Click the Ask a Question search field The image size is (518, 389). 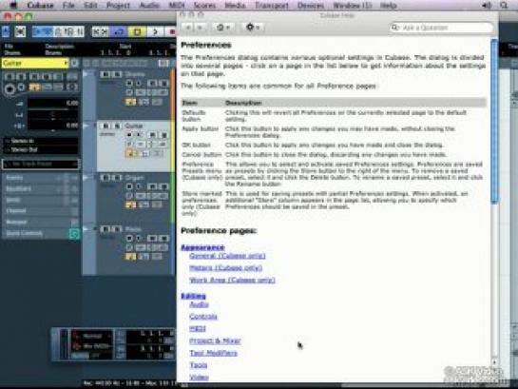tap(442, 28)
